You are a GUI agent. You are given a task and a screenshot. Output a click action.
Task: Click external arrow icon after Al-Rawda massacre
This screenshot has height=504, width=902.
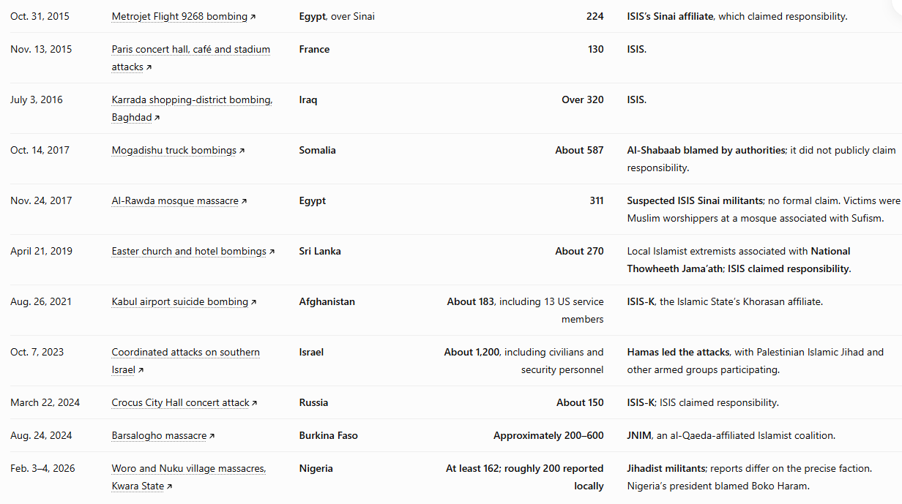(244, 201)
